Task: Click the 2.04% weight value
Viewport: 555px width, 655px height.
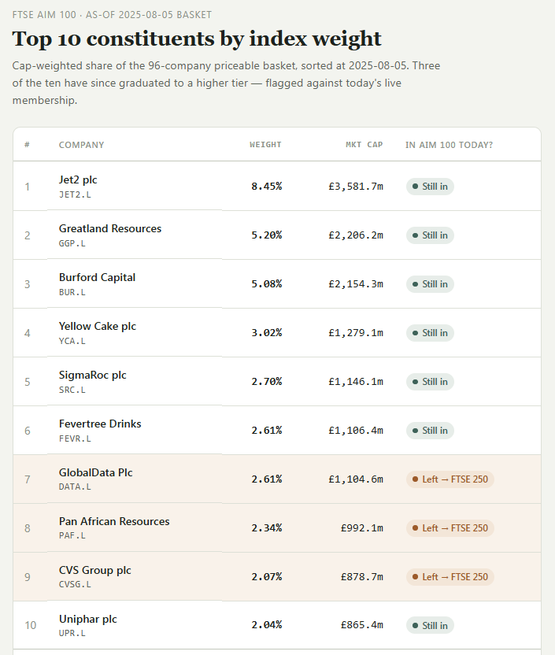Action: [x=266, y=625]
